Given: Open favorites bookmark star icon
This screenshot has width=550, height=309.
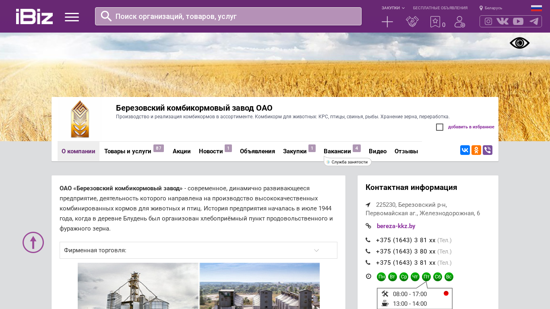Looking at the screenshot, I should coord(435,22).
